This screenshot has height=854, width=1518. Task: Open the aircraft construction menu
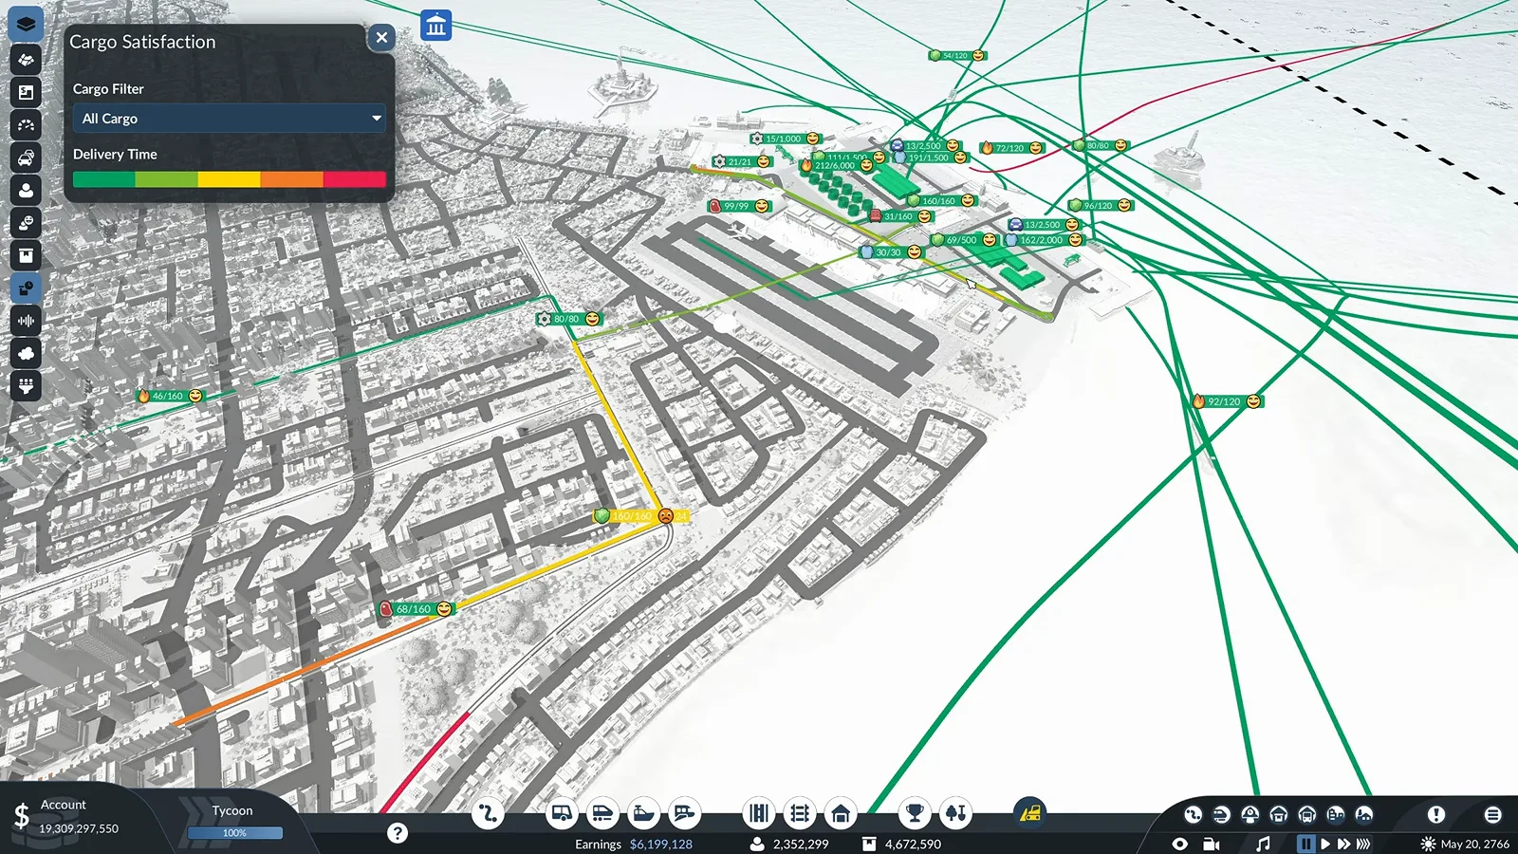[x=684, y=813]
